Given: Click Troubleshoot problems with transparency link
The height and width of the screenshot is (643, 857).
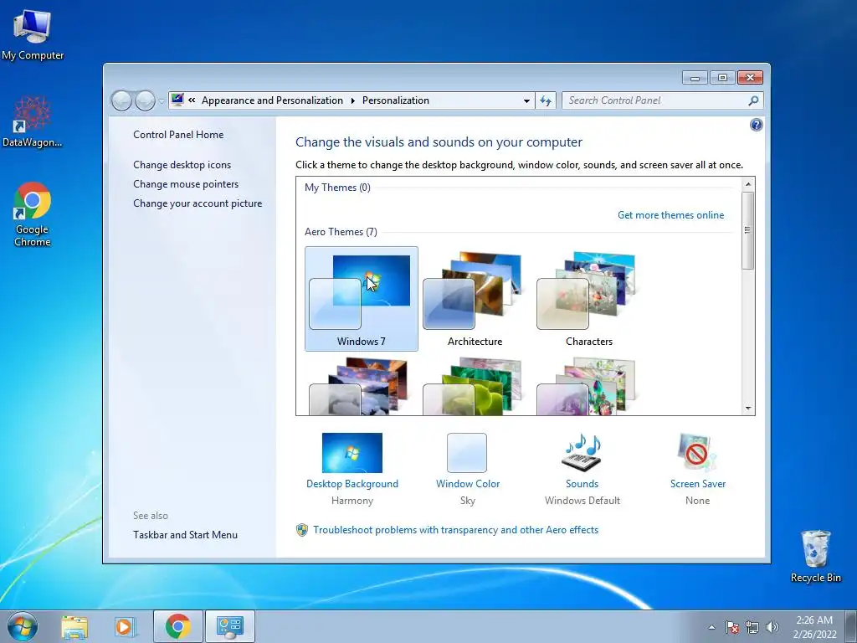Looking at the screenshot, I should click(456, 530).
